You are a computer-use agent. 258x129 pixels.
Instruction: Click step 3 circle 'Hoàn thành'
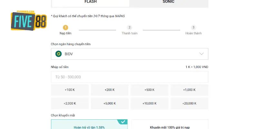tap(193, 27)
